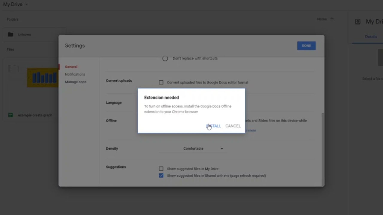
Task: Click the Learn more link in Offline section
Action: coord(250,130)
